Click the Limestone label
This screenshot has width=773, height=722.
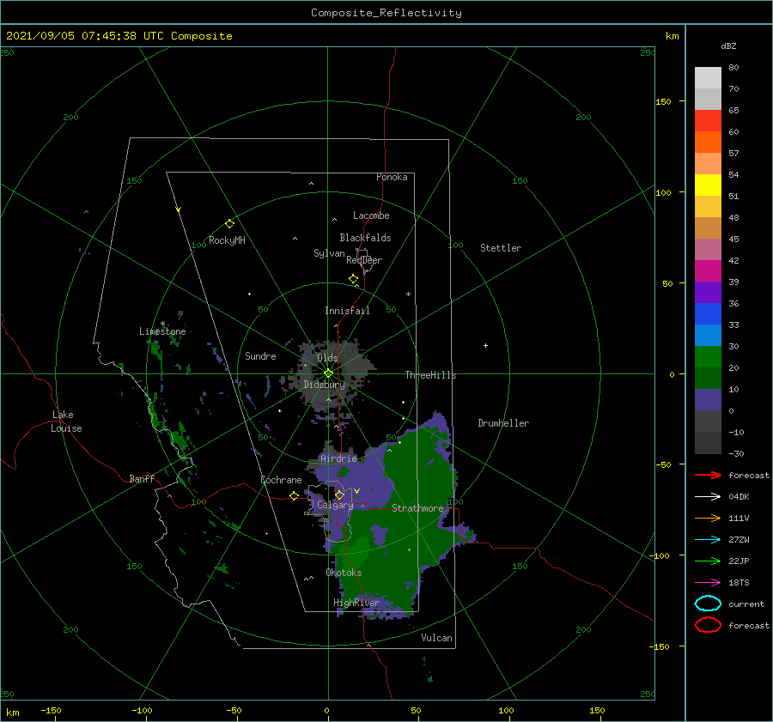coord(162,331)
